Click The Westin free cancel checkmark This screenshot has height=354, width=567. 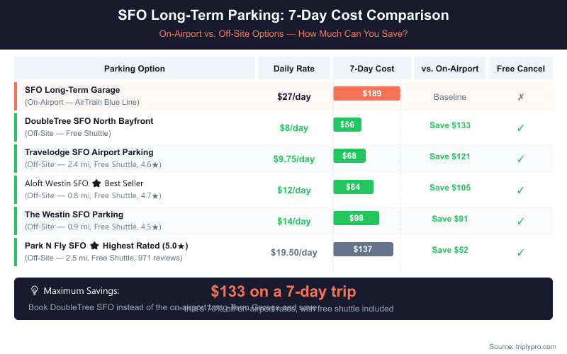(521, 221)
